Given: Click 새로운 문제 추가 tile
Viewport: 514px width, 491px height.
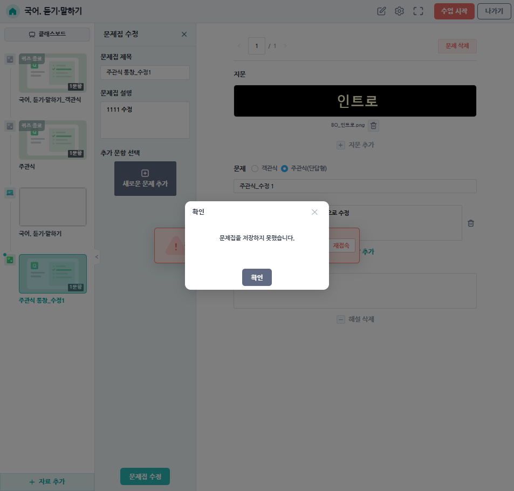Looking at the screenshot, I should [145, 179].
